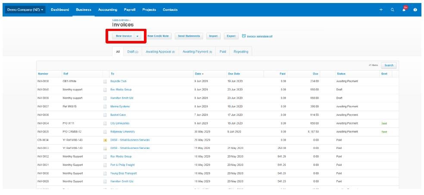Click the yellow credit note icon for CN-0034
Viewport: 424px width, 195px height.
click(105, 140)
